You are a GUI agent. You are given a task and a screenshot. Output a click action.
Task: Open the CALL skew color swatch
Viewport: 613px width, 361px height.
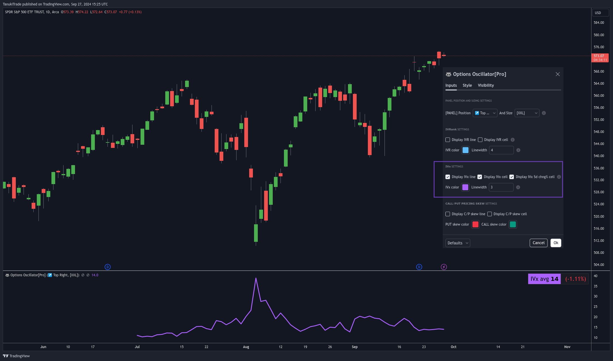click(513, 225)
